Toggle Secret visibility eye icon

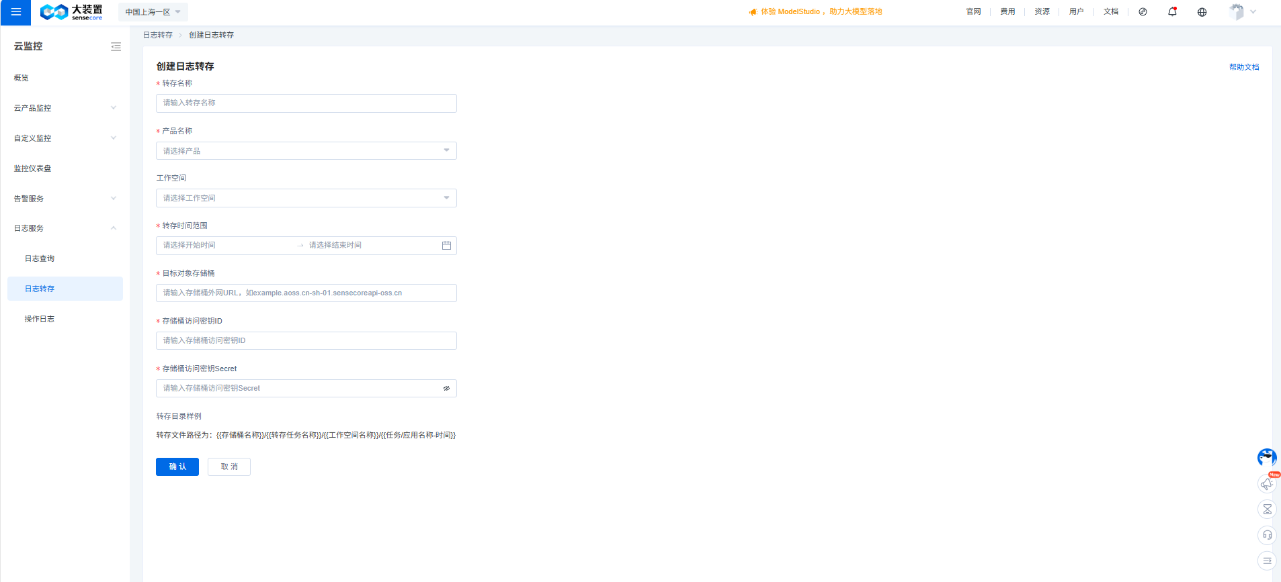tap(446, 389)
